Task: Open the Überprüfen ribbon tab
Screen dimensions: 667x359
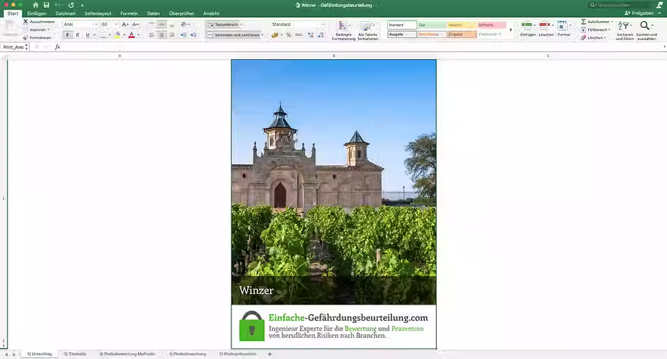Action: [181, 14]
